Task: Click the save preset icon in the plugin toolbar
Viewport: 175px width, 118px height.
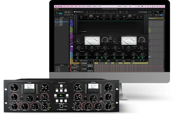Action: (x=120, y=12)
